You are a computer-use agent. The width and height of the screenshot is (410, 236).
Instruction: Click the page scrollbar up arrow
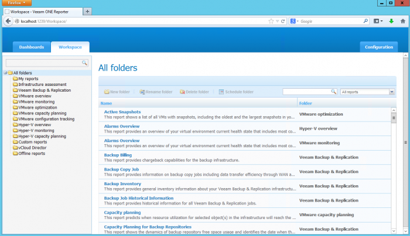[405, 55]
